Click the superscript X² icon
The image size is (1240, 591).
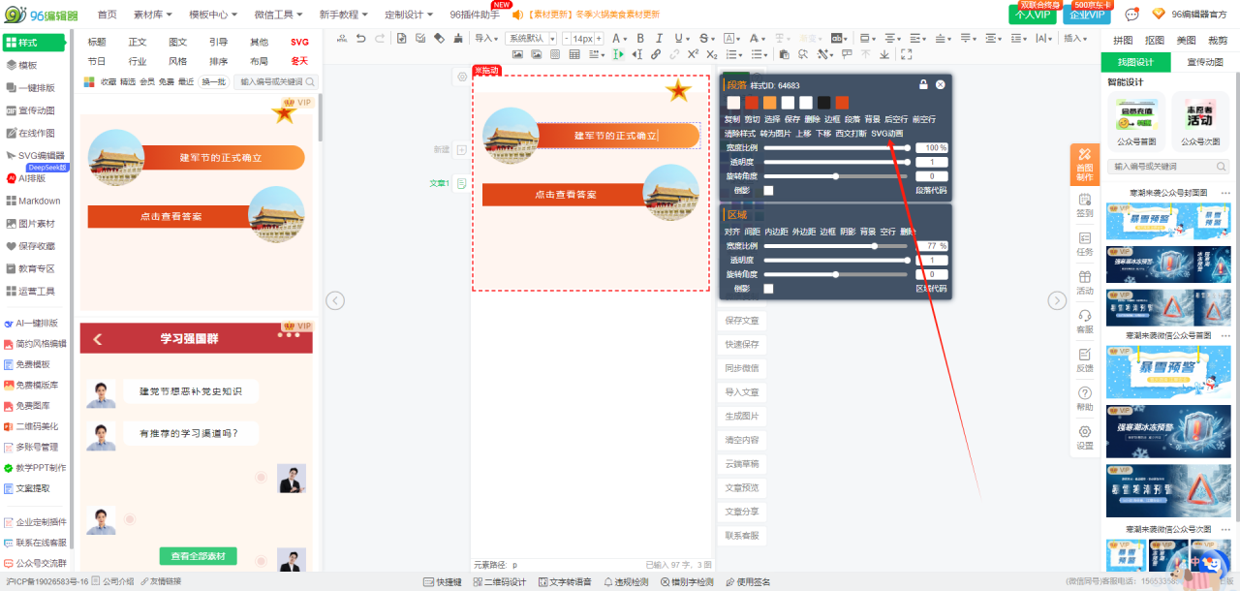(694, 54)
